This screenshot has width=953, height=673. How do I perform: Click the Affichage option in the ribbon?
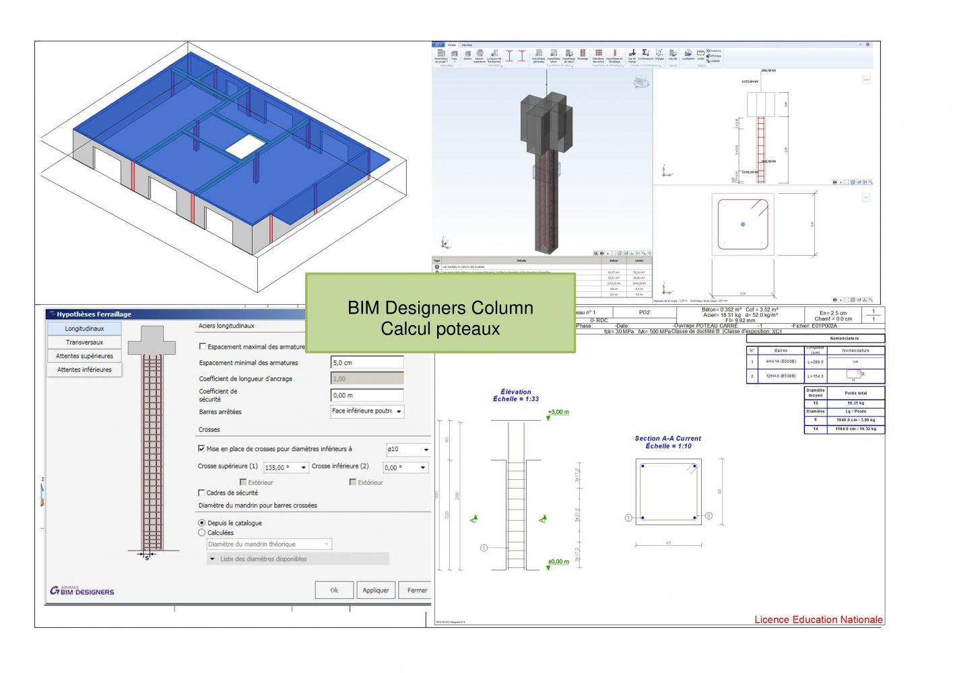[x=714, y=56]
